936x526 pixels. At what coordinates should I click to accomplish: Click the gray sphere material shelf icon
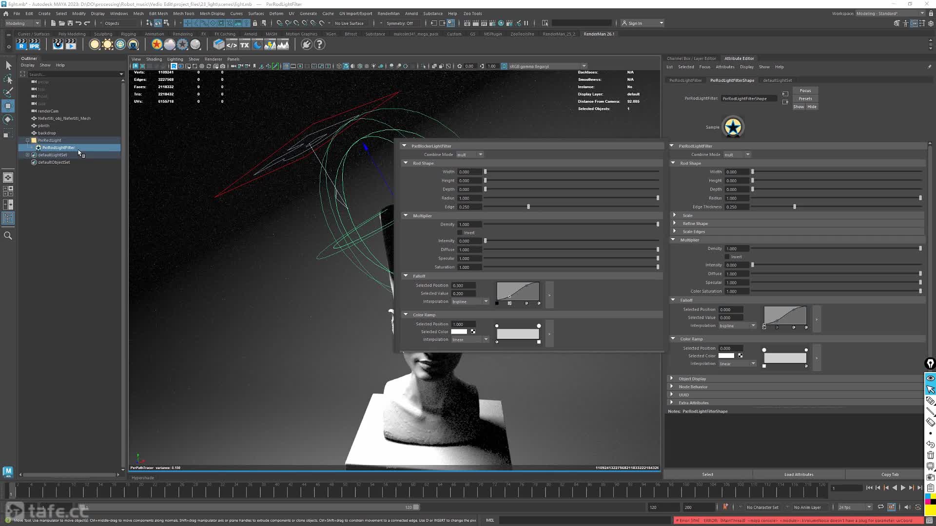click(195, 45)
